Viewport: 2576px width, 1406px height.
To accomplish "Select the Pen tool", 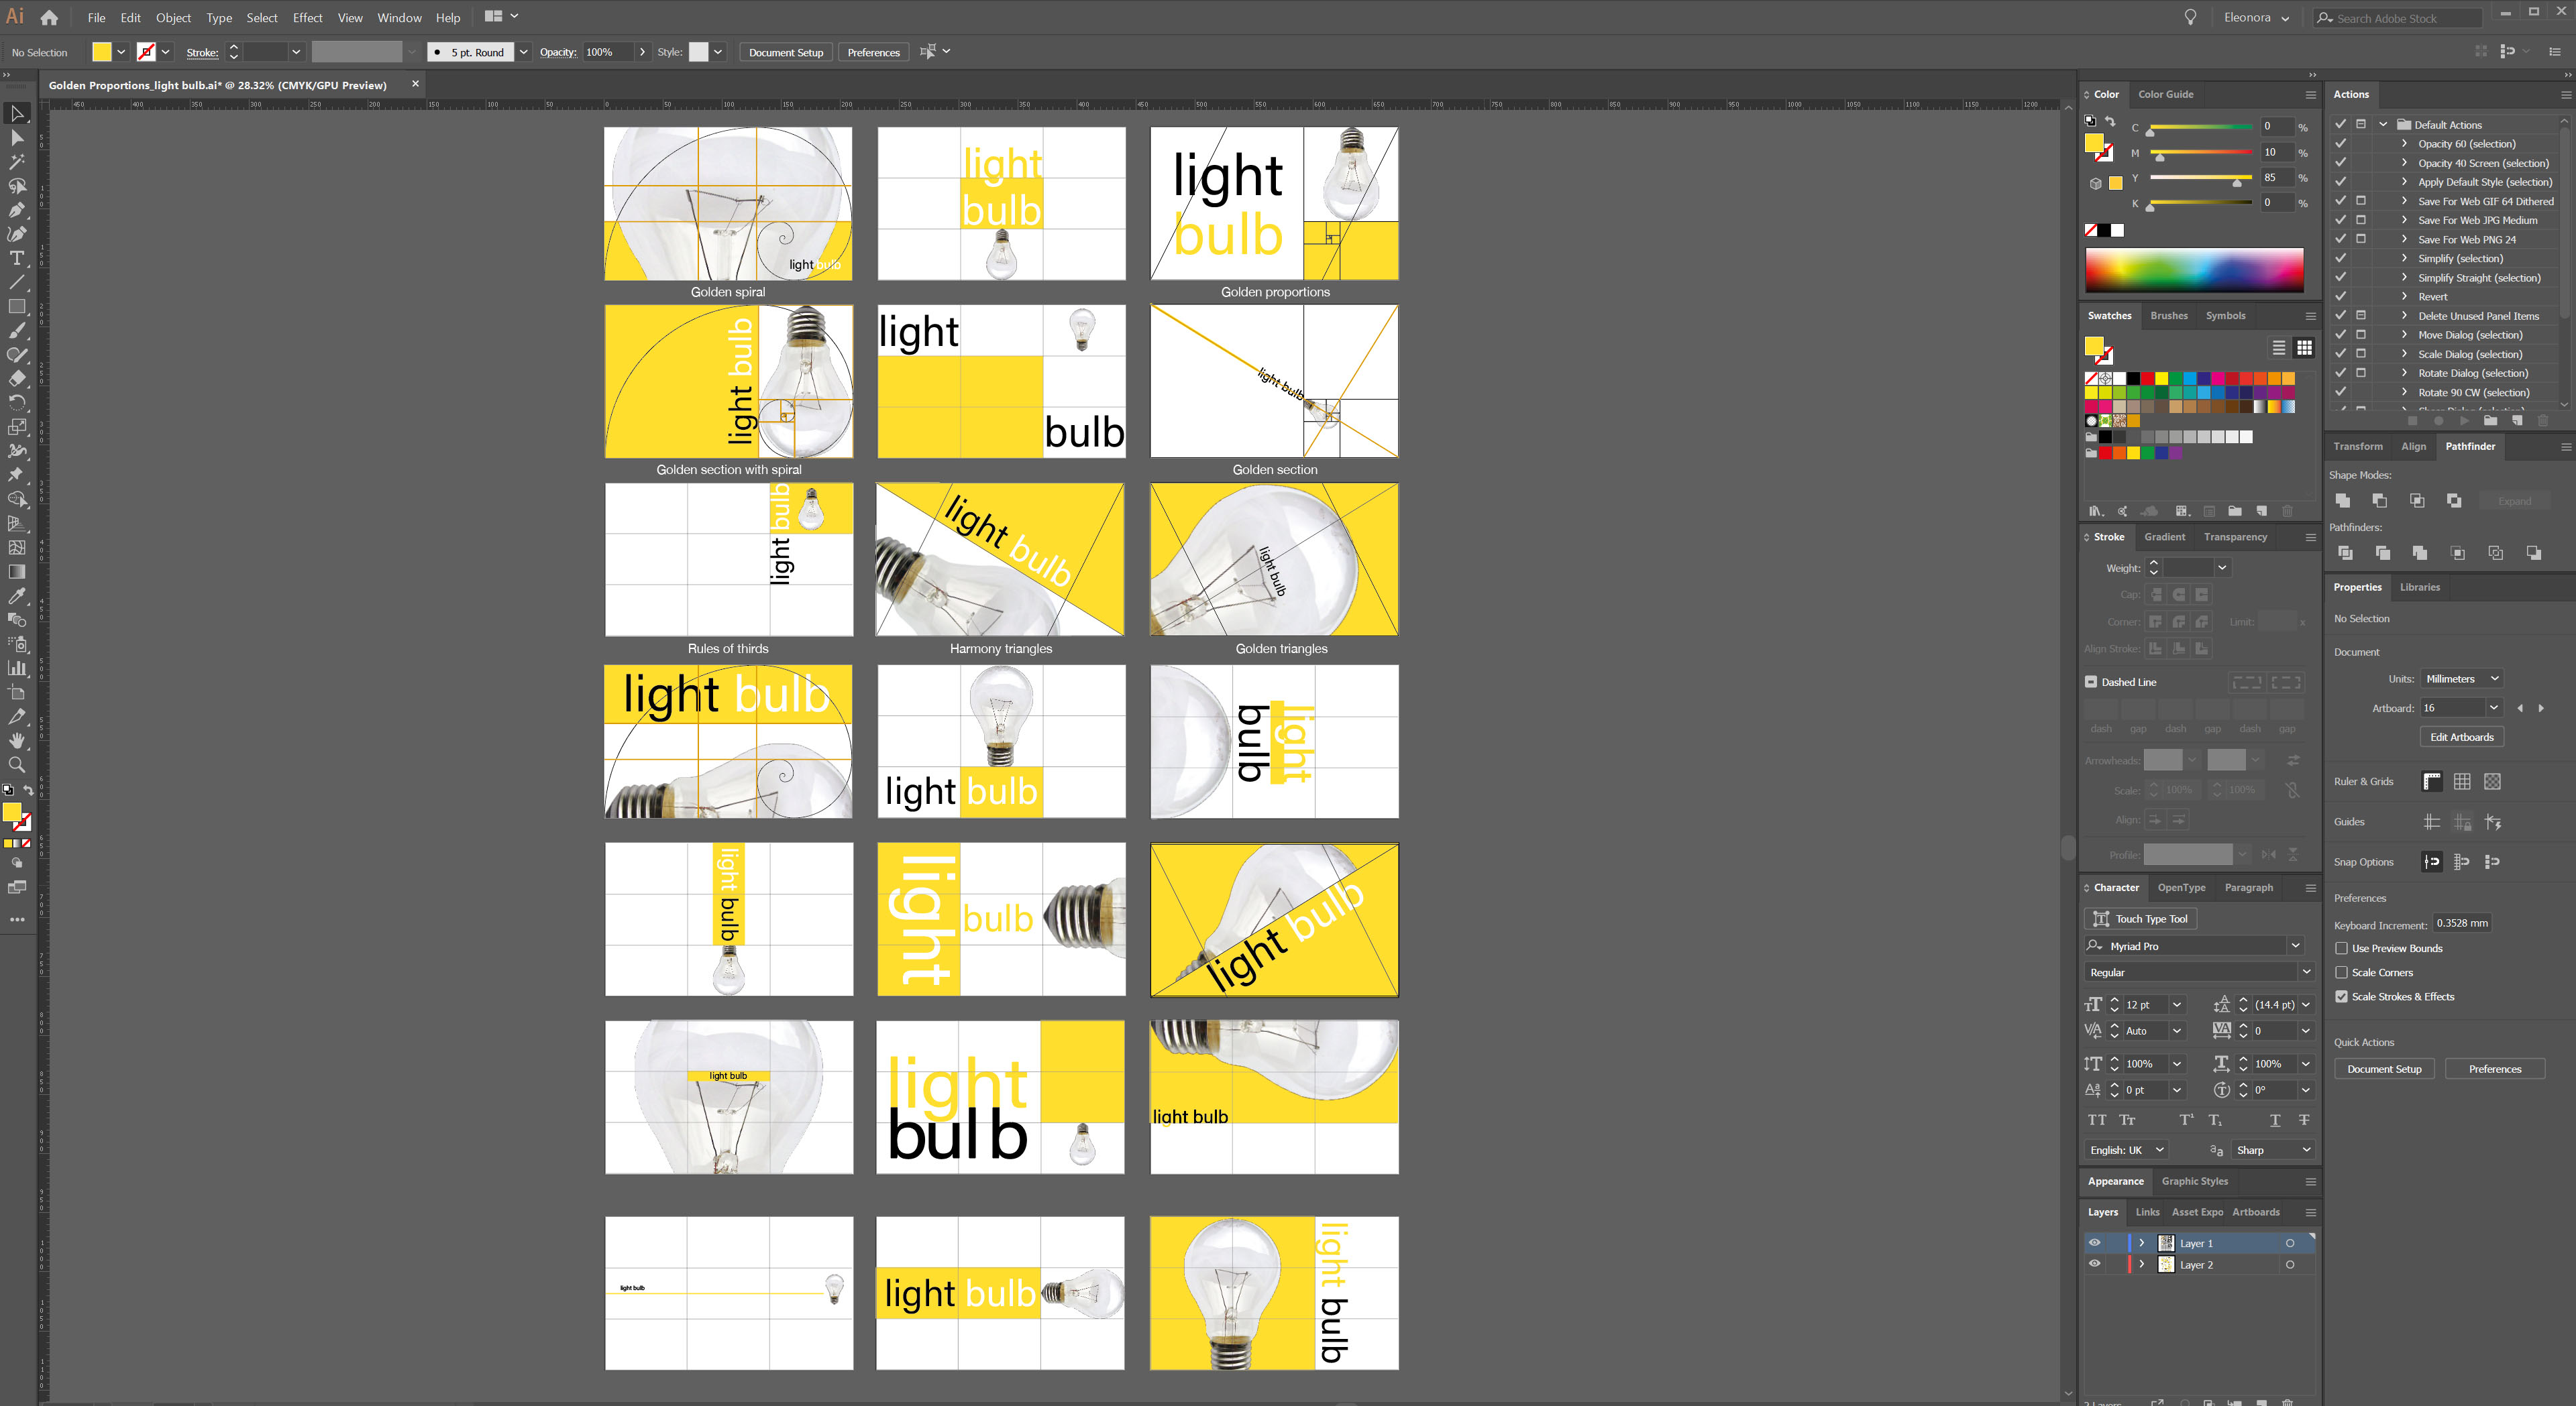I will pyautogui.click(x=17, y=210).
